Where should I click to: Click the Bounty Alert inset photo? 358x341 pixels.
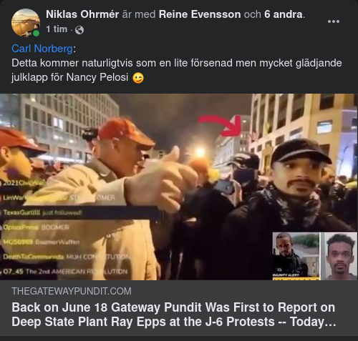coord(296,256)
